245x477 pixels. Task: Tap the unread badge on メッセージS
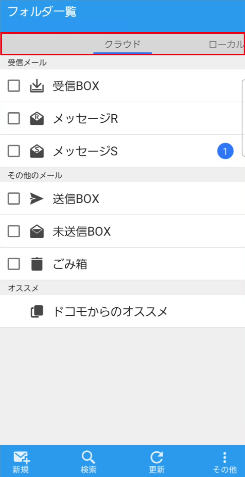click(225, 151)
